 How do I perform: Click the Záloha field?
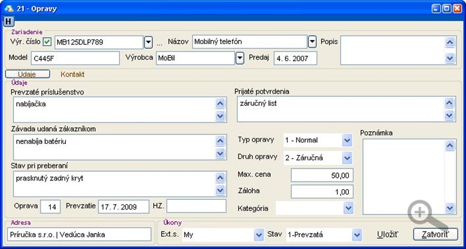point(322,192)
